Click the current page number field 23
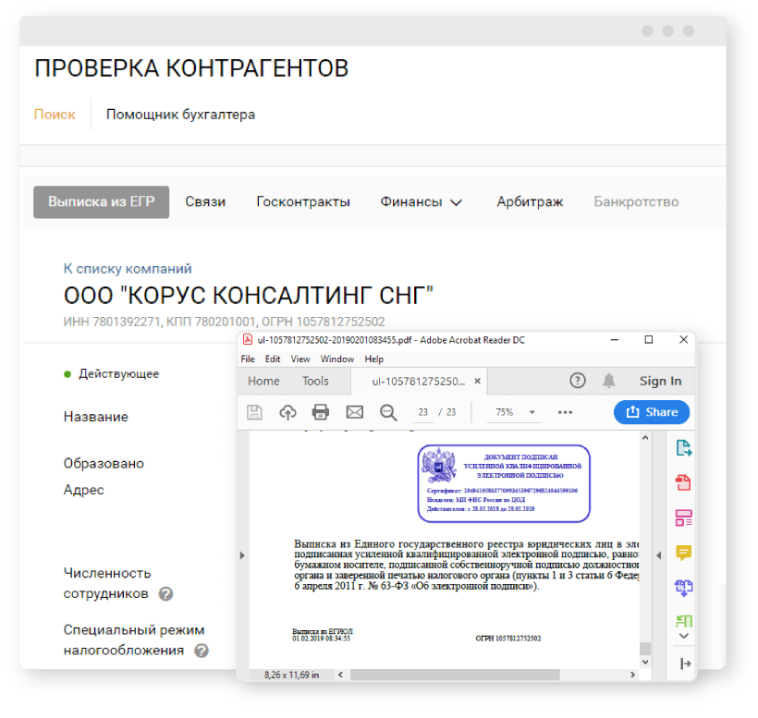 point(423,412)
